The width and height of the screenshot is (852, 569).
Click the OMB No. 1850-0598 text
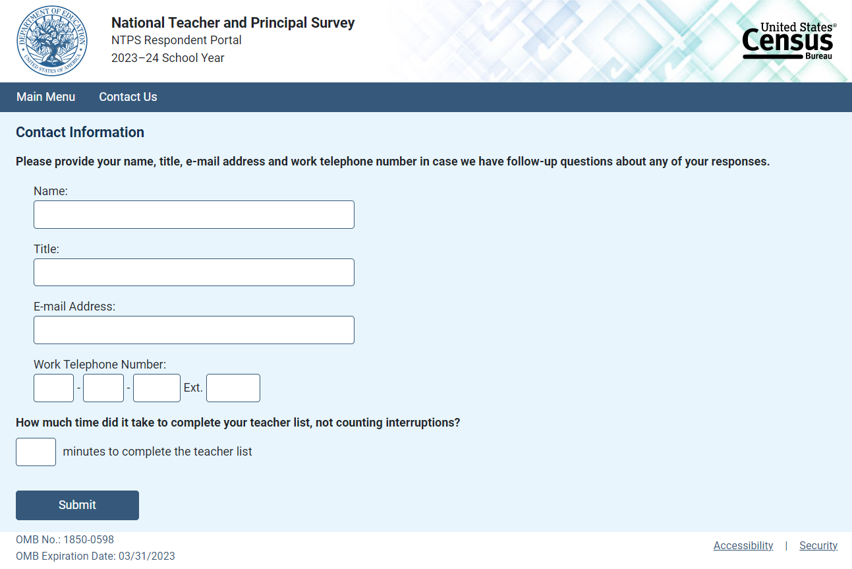click(x=65, y=539)
